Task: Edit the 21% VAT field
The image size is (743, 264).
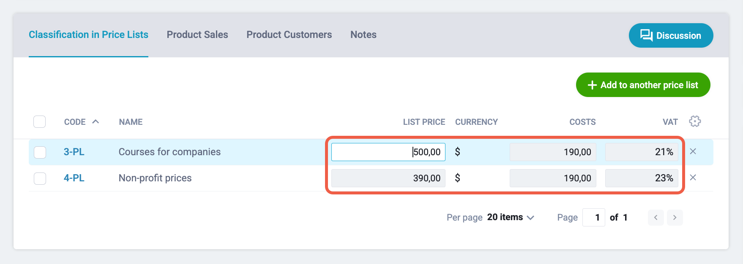Action: 642,152
